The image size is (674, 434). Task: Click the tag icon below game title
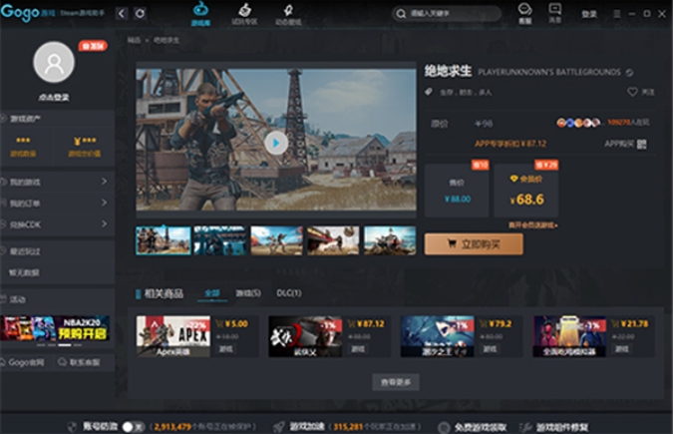[429, 92]
